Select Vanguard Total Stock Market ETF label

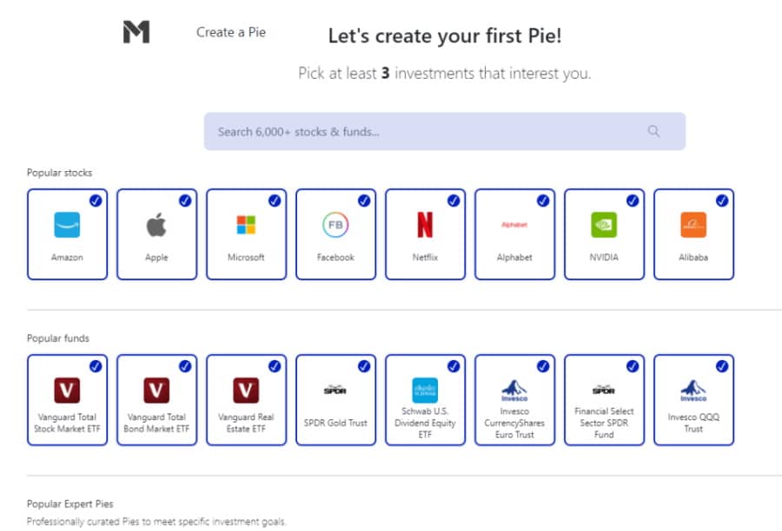click(x=67, y=423)
